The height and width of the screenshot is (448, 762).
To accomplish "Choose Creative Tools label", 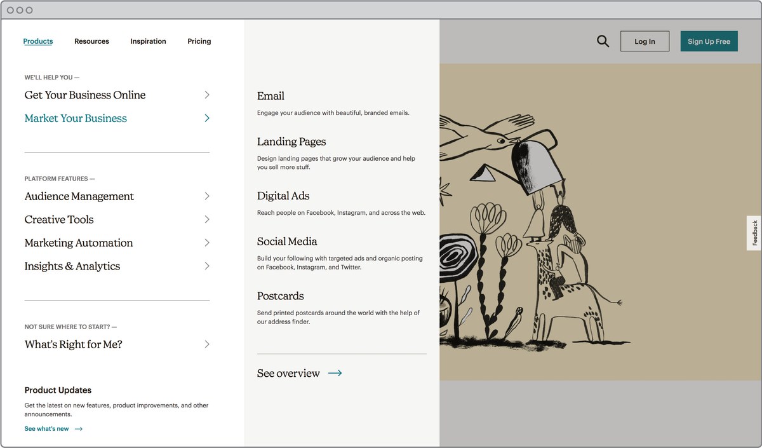I will (59, 219).
